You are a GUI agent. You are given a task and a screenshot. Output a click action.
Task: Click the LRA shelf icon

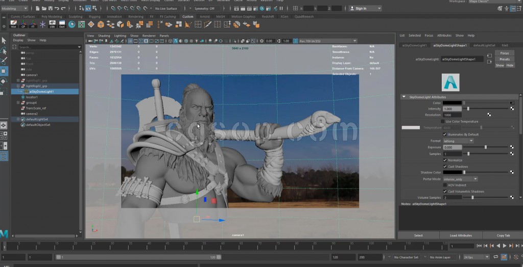pos(53,24)
